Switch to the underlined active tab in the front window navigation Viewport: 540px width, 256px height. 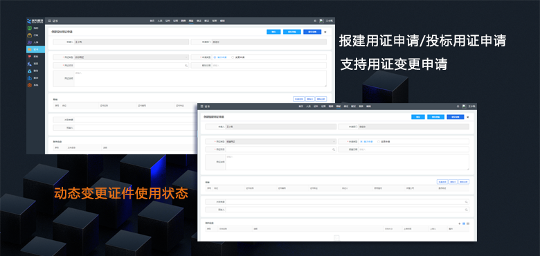click(x=338, y=107)
